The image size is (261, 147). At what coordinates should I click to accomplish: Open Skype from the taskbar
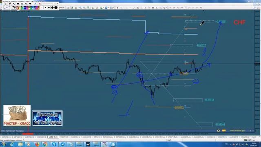coord(54,144)
